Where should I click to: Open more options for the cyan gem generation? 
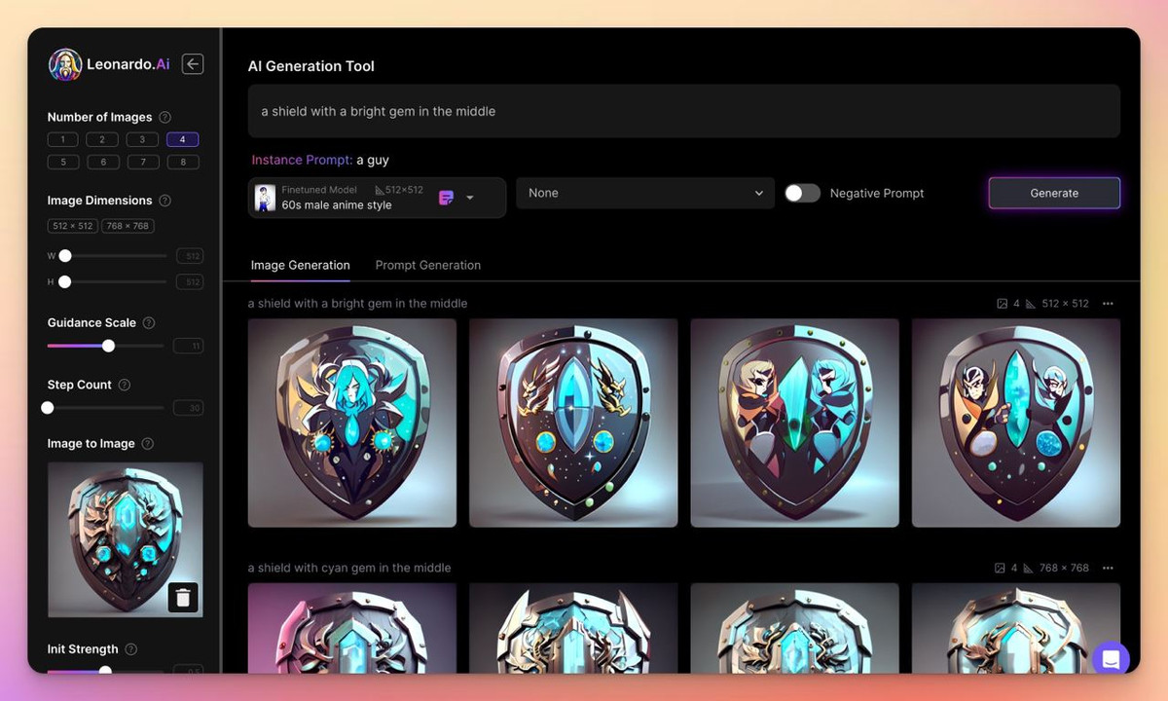click(x=1108, y=569)
